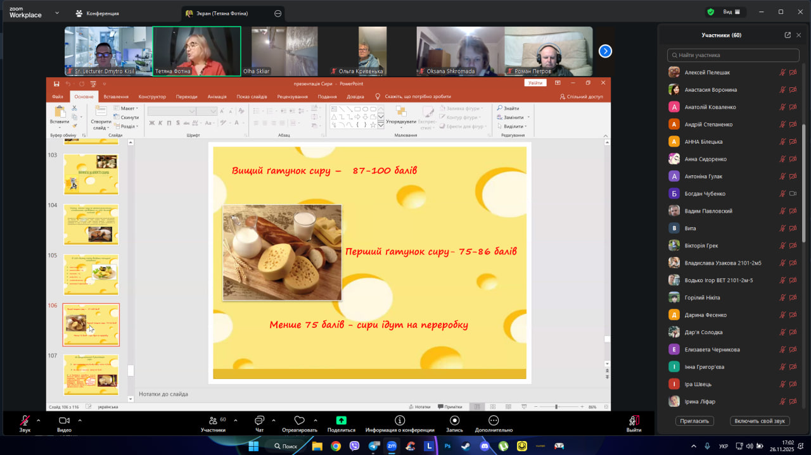Click the participants list scrollbar
The image size is (811, 455).
(804, 184)
